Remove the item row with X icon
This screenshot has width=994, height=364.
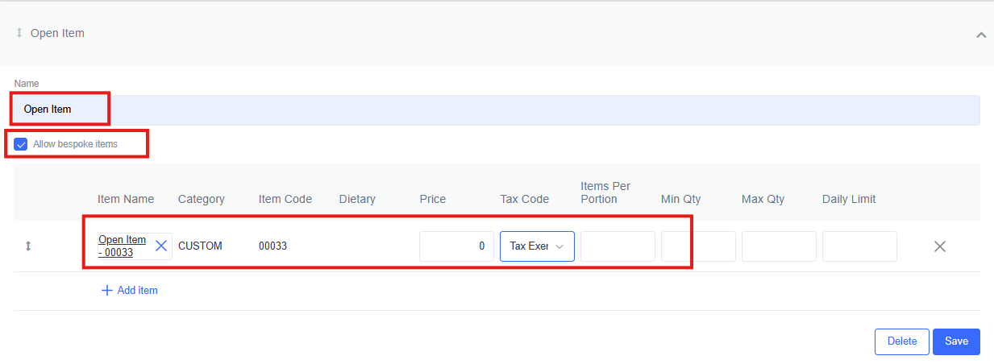(940, 246)
